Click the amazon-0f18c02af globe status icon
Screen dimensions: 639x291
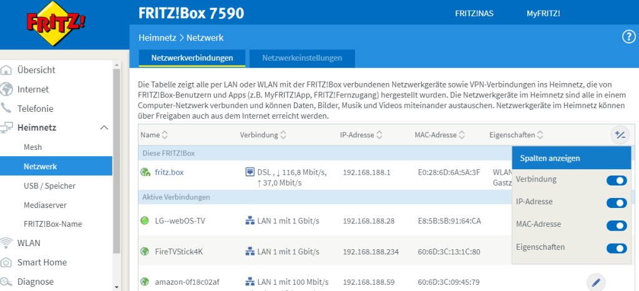(x=145, y=282)
